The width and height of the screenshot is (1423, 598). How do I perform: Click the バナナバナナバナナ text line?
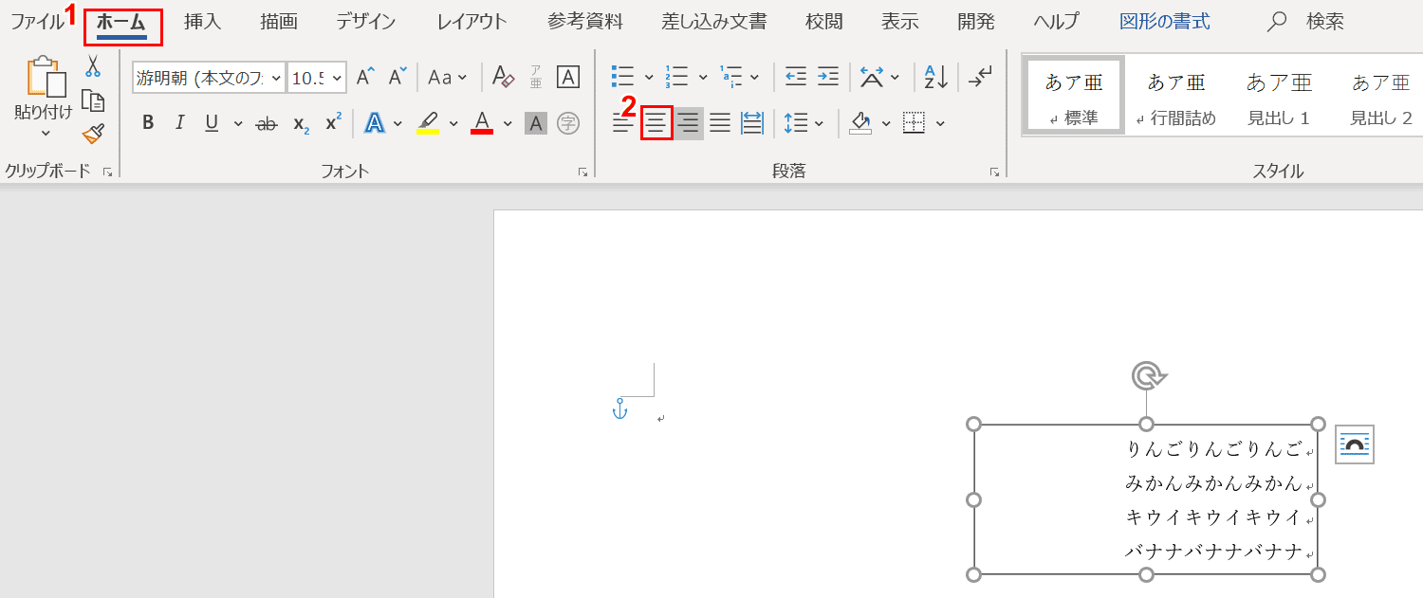coord(1214,551)
